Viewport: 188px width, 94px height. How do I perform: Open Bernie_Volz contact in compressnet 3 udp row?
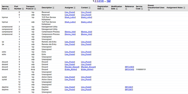pos(87,34)
